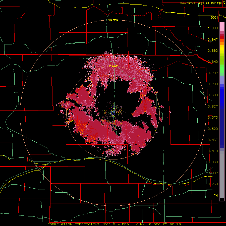Click the 0.520 scale value
Screen dimensions: 226x226
(213, 129)
